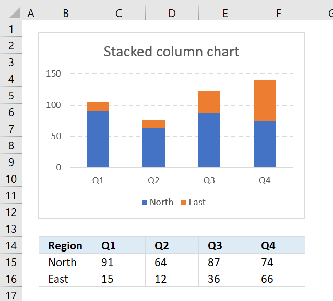
Task: Select the cell with North Q1 value 91
Action: 118,262
